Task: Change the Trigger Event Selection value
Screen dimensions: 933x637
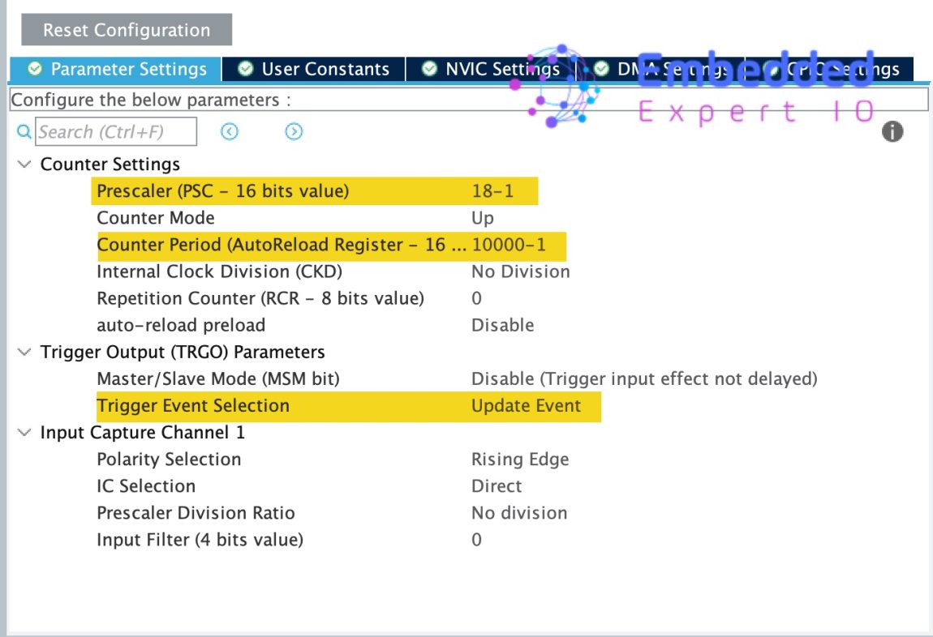Action: tap(526, 405)
